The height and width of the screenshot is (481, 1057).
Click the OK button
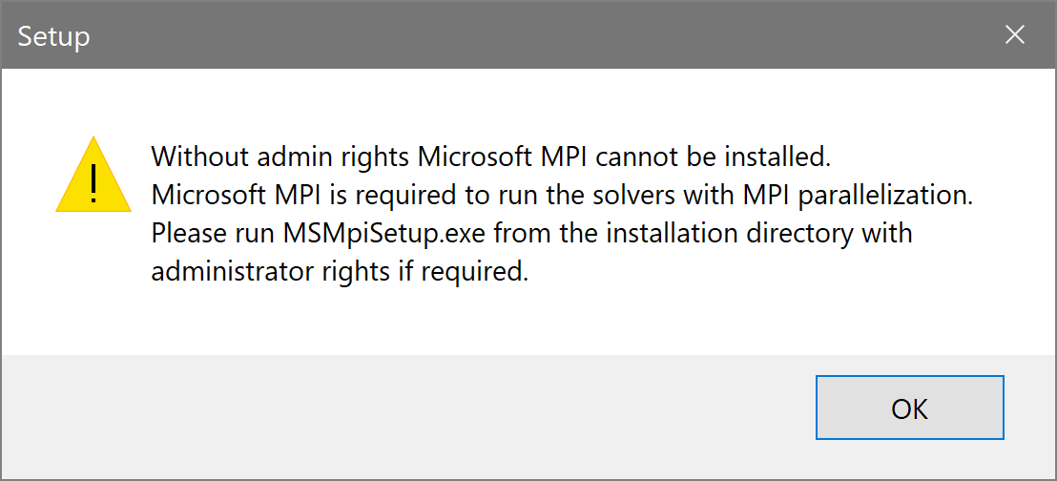(x=909, y=408)
